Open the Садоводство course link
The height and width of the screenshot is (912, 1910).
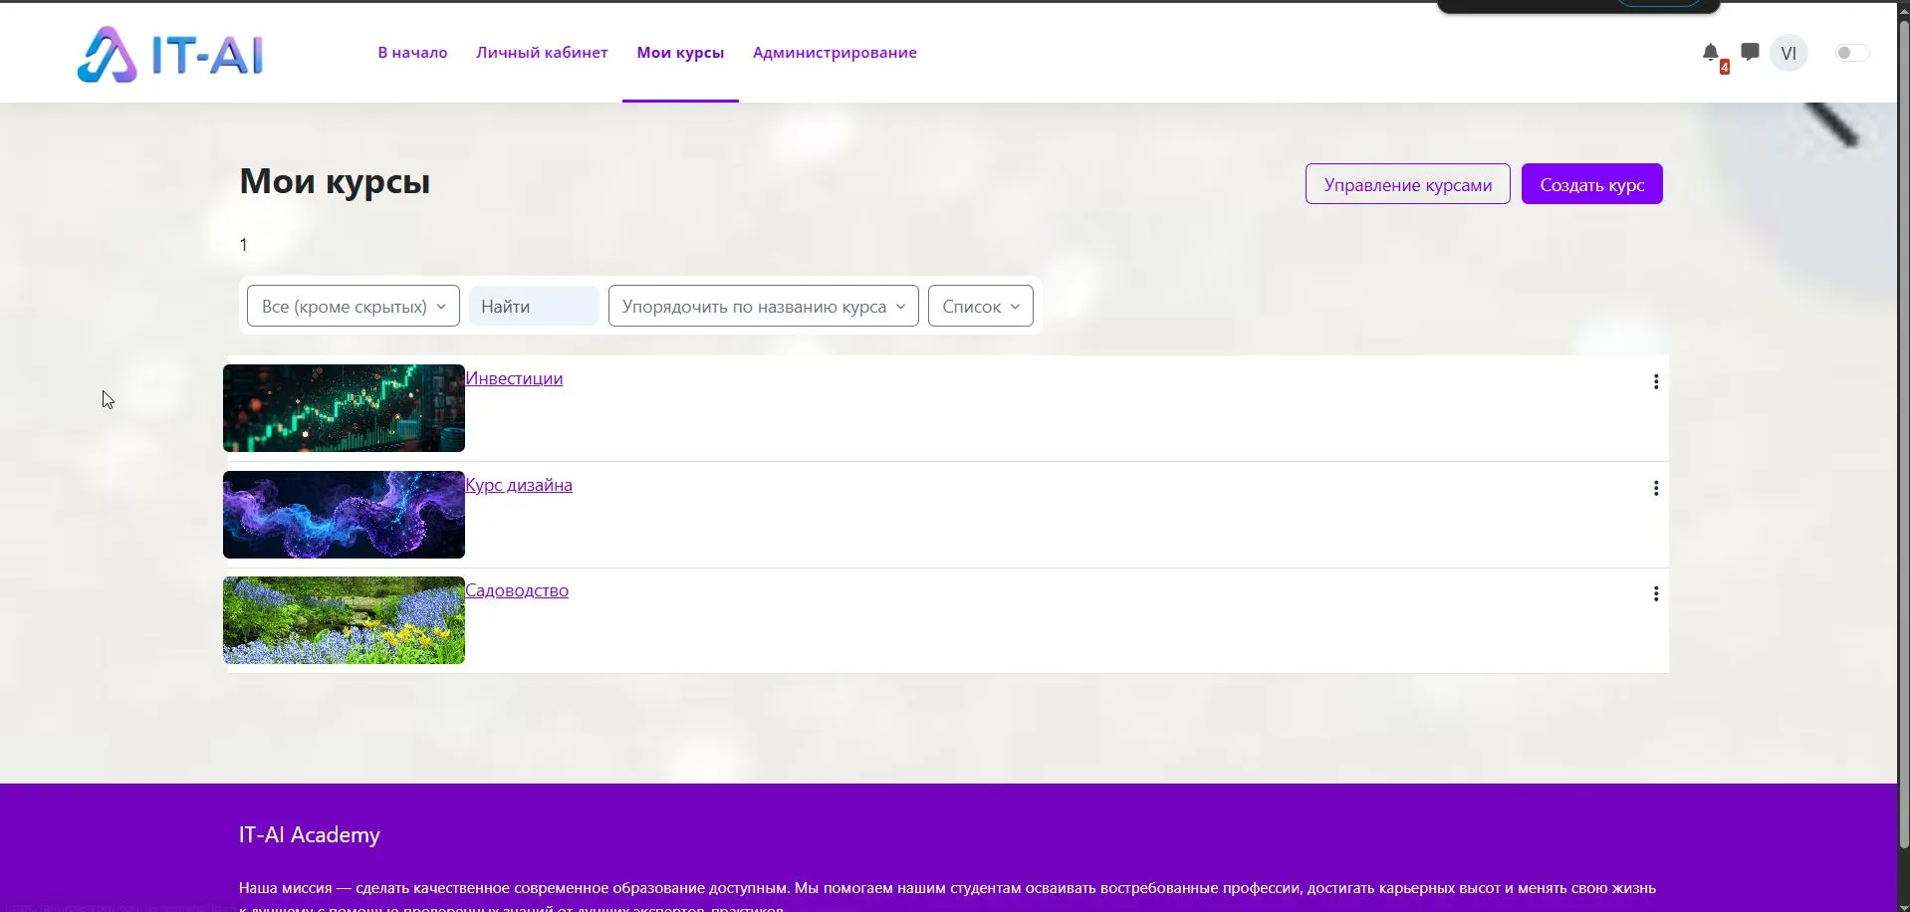(x=517, y=590)
